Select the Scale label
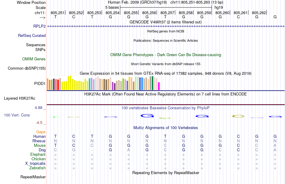 click(40, 8)
